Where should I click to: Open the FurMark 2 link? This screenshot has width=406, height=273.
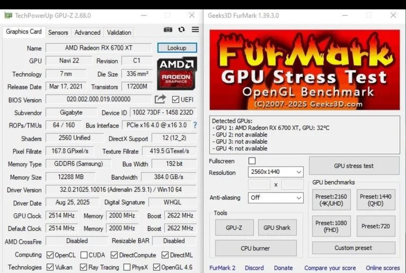tap(222, 268)
